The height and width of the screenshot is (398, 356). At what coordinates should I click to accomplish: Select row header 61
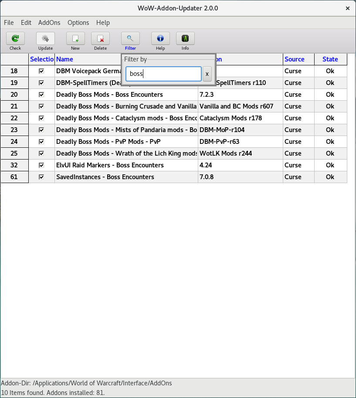point(14,177)
